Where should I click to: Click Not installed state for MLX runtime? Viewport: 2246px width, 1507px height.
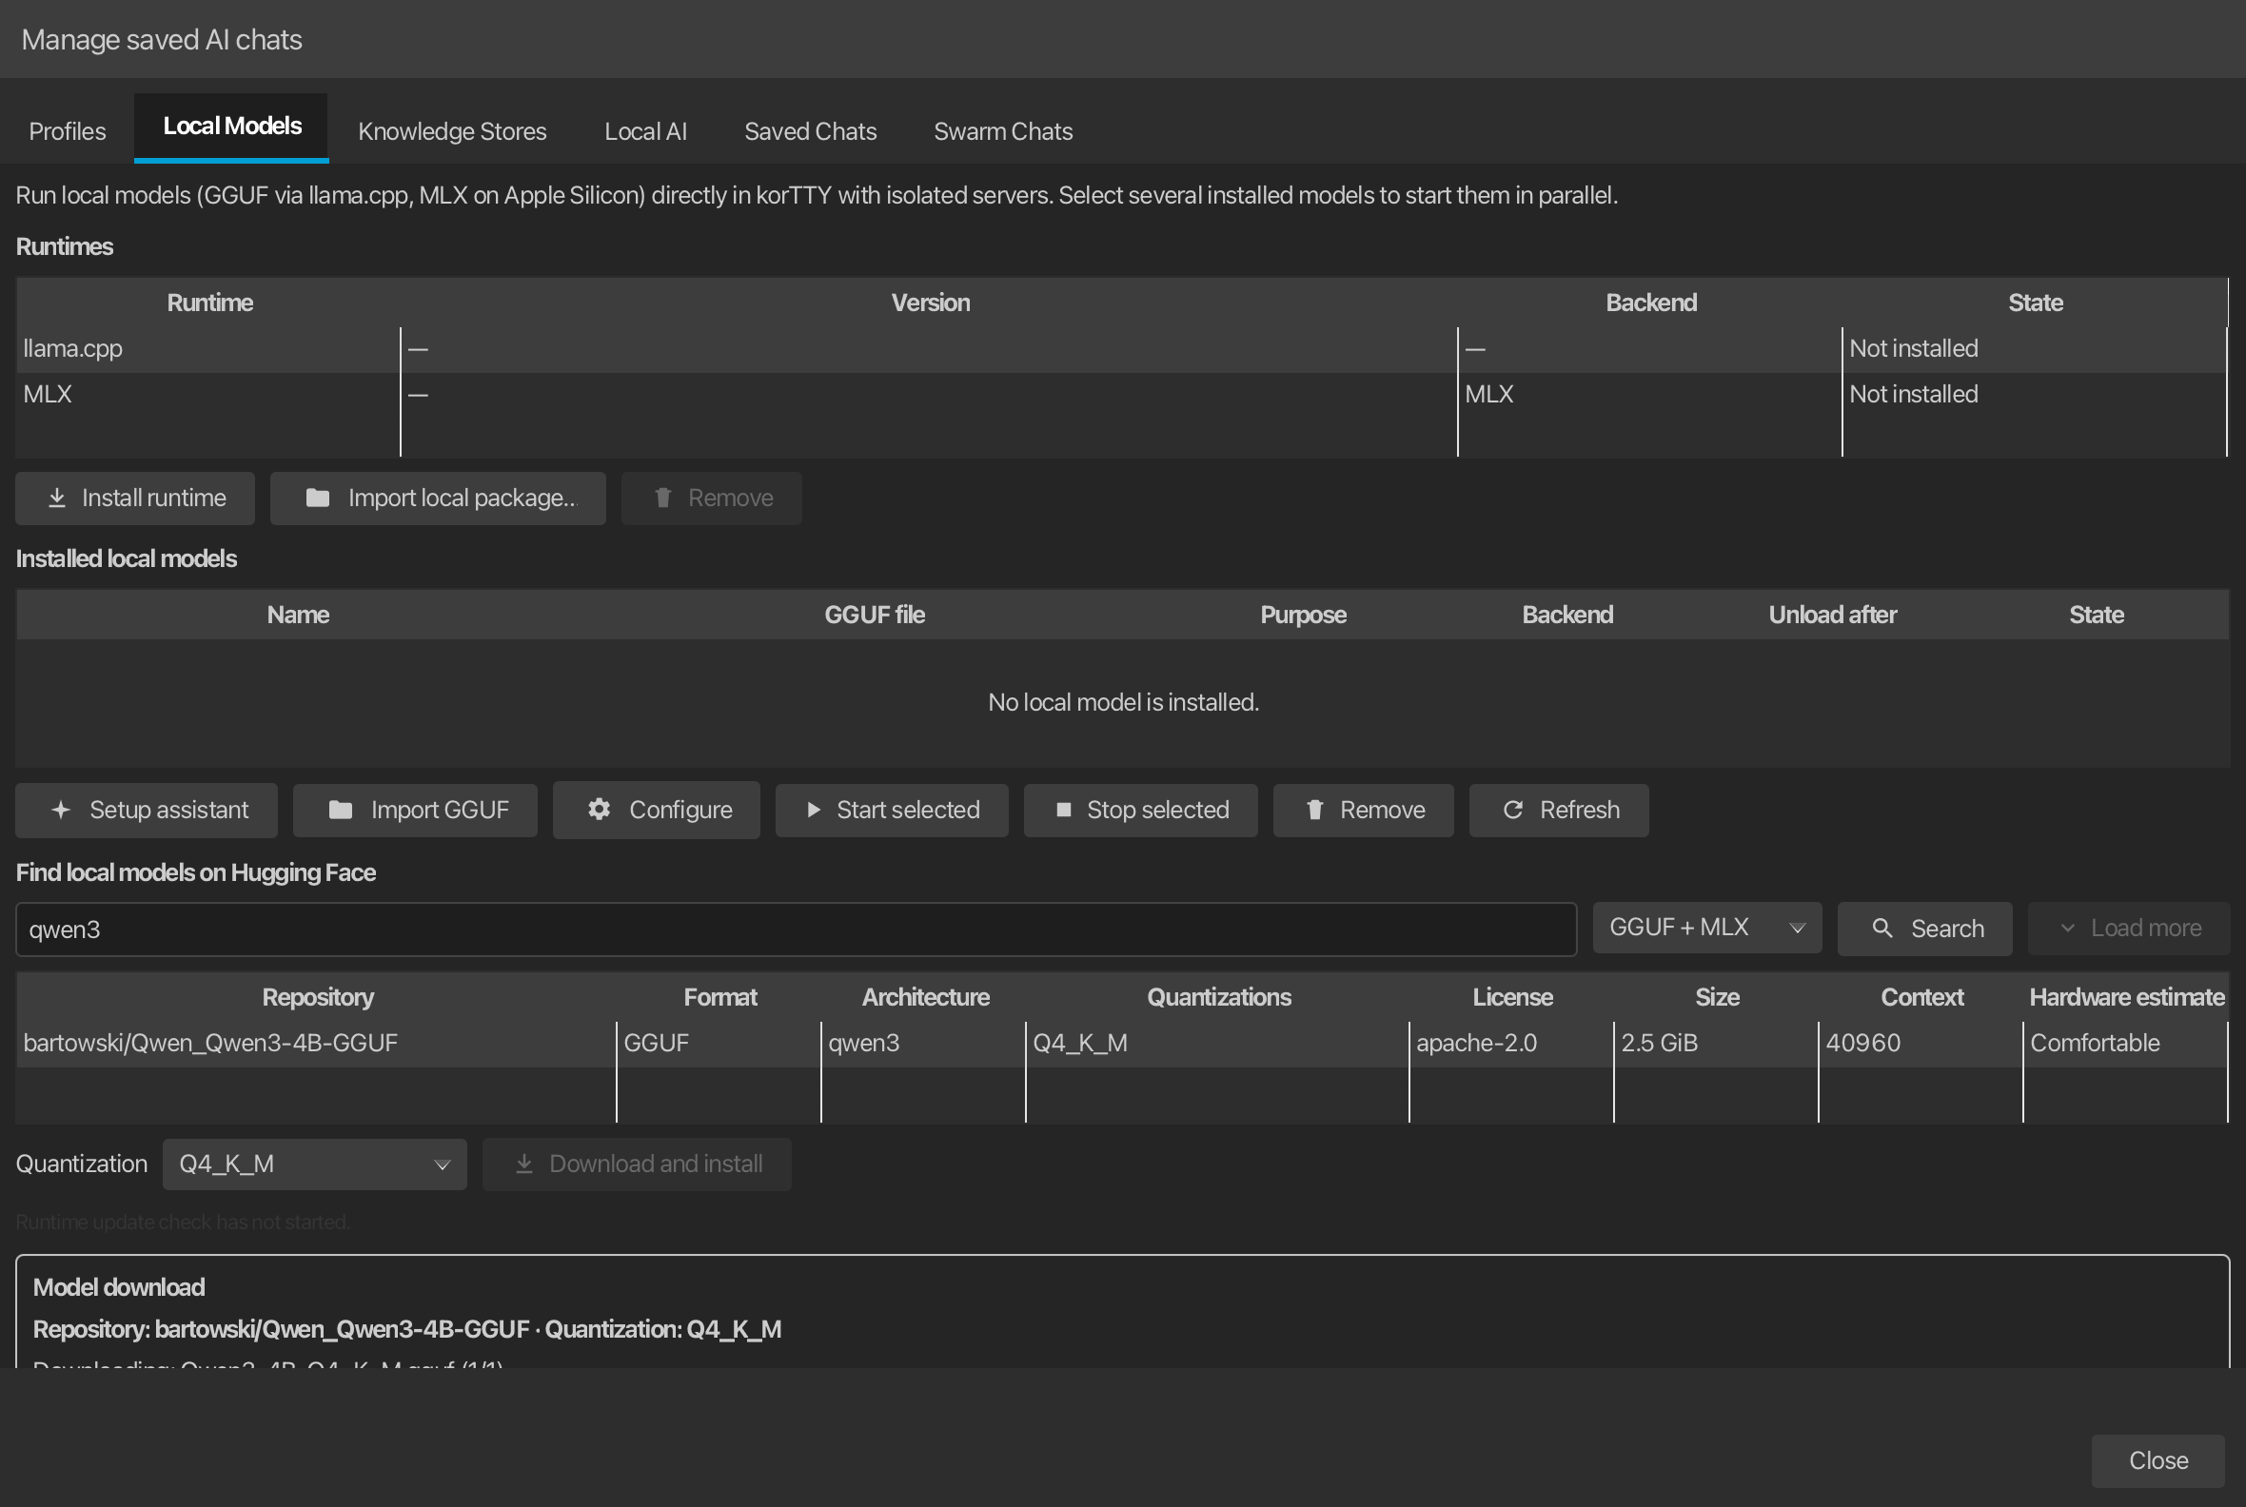(x=1913, y=395)
